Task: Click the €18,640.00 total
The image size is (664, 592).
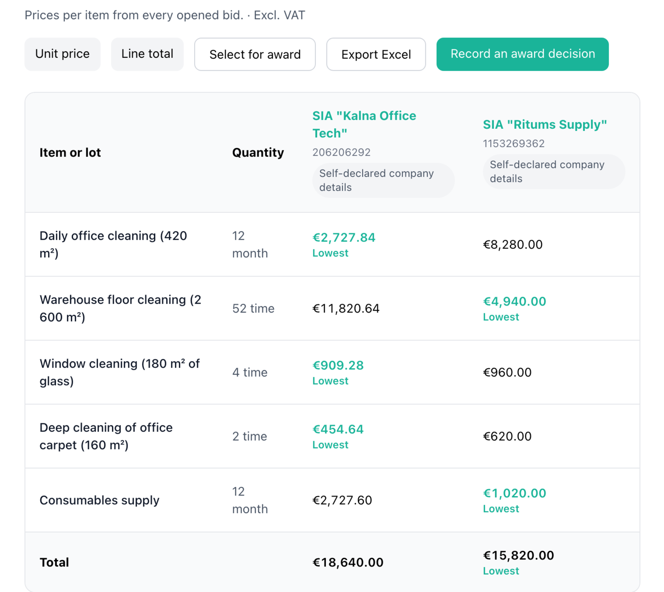Action: tap(348, 563)
